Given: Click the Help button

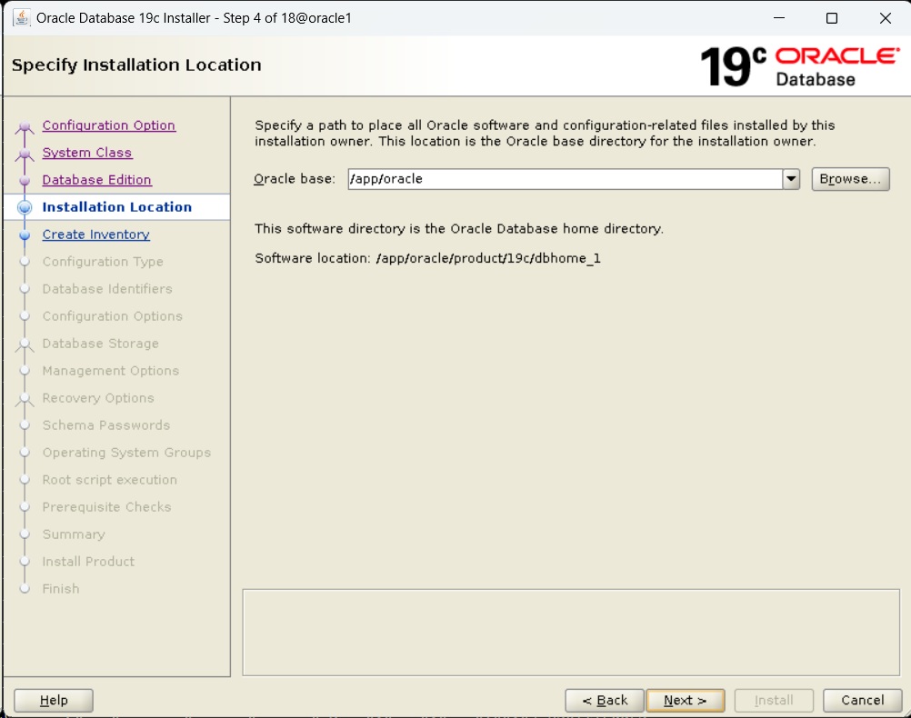Looking at the screenshot, I should [x=54, y=700].
